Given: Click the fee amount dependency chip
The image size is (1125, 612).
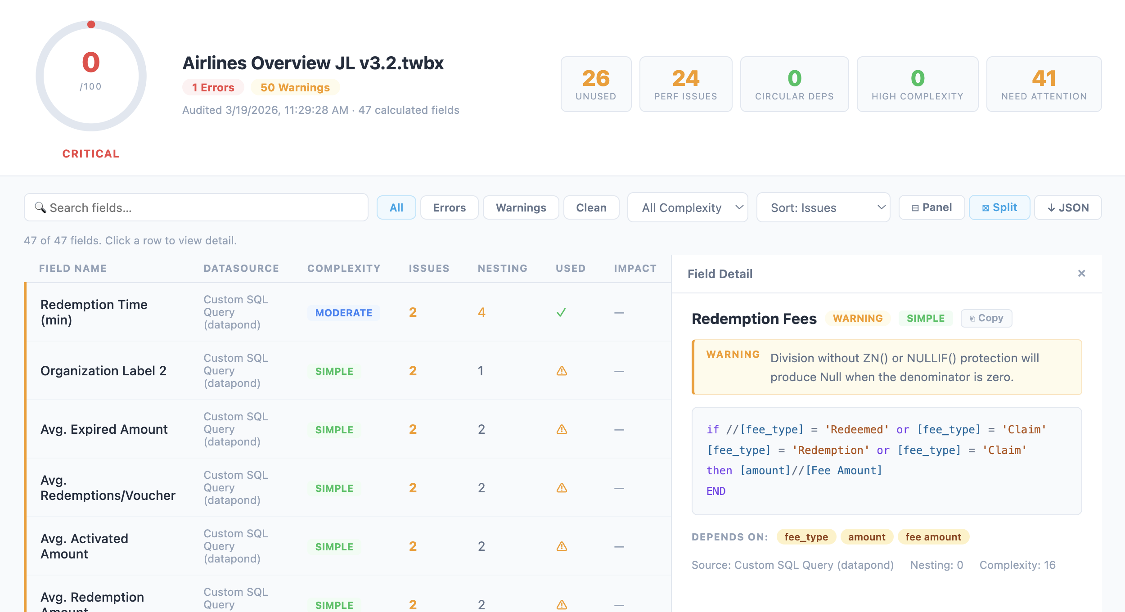Looking at the screenshot, I should point(933,537).
